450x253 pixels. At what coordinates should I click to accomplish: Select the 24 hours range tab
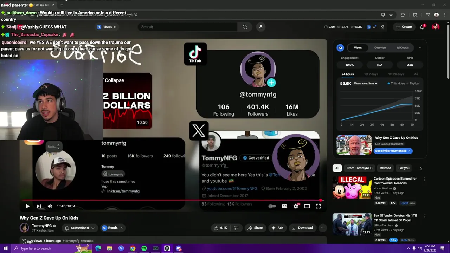pyautogui.click(x=348, y=74)
